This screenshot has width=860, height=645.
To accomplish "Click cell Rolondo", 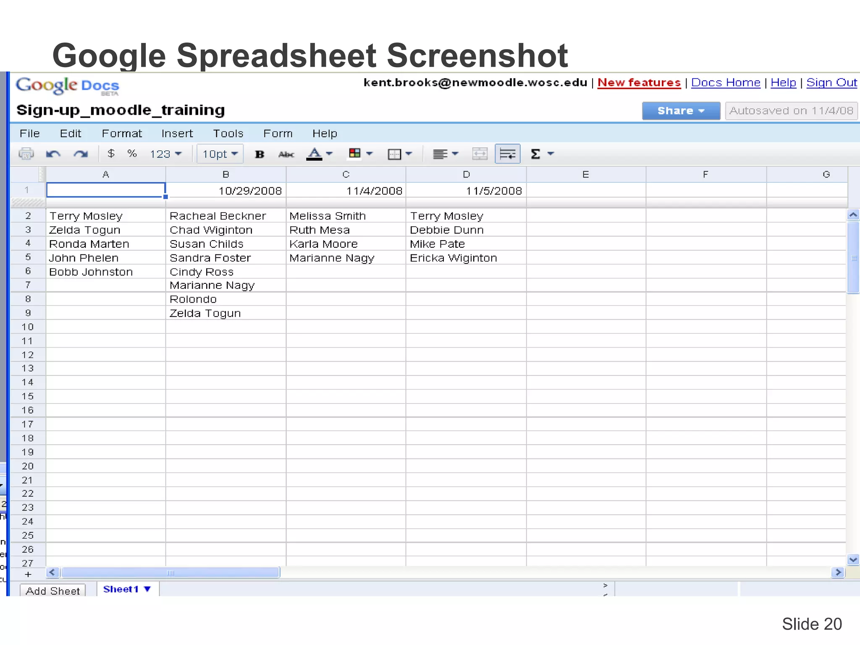I will pyautogui.click(x=226, y=299).
